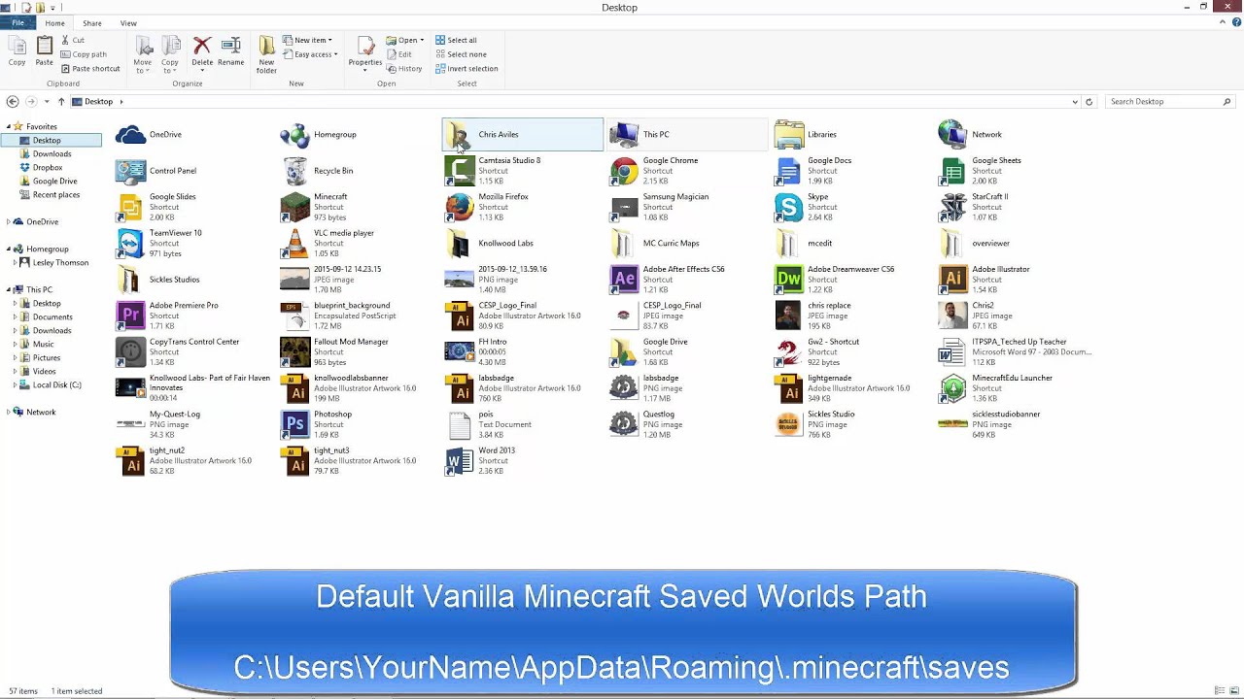Switch to the Home ribbon tab
Viewport: 1244px width, 699px height.
pos(54,23)
